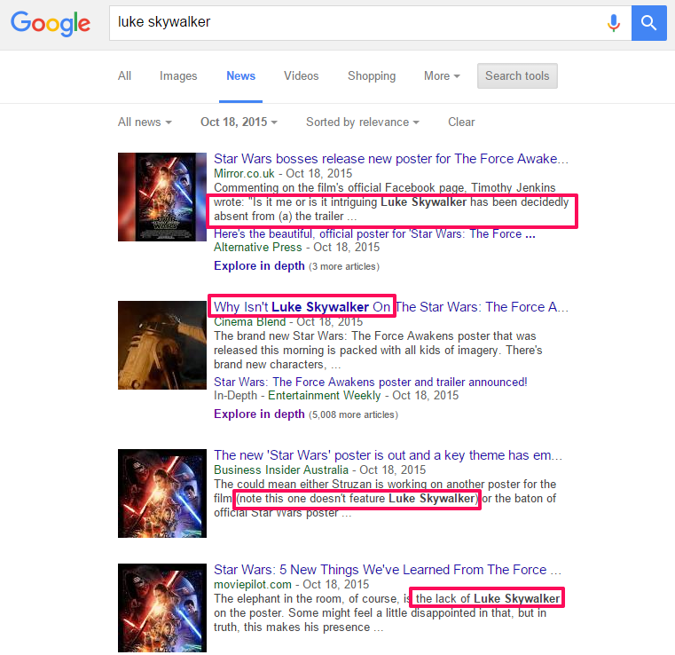Image resolution: width=675 pixels, height=655 pixels.
Task: Click the 'Mirror.co.uk' source name
Action: 244,174
